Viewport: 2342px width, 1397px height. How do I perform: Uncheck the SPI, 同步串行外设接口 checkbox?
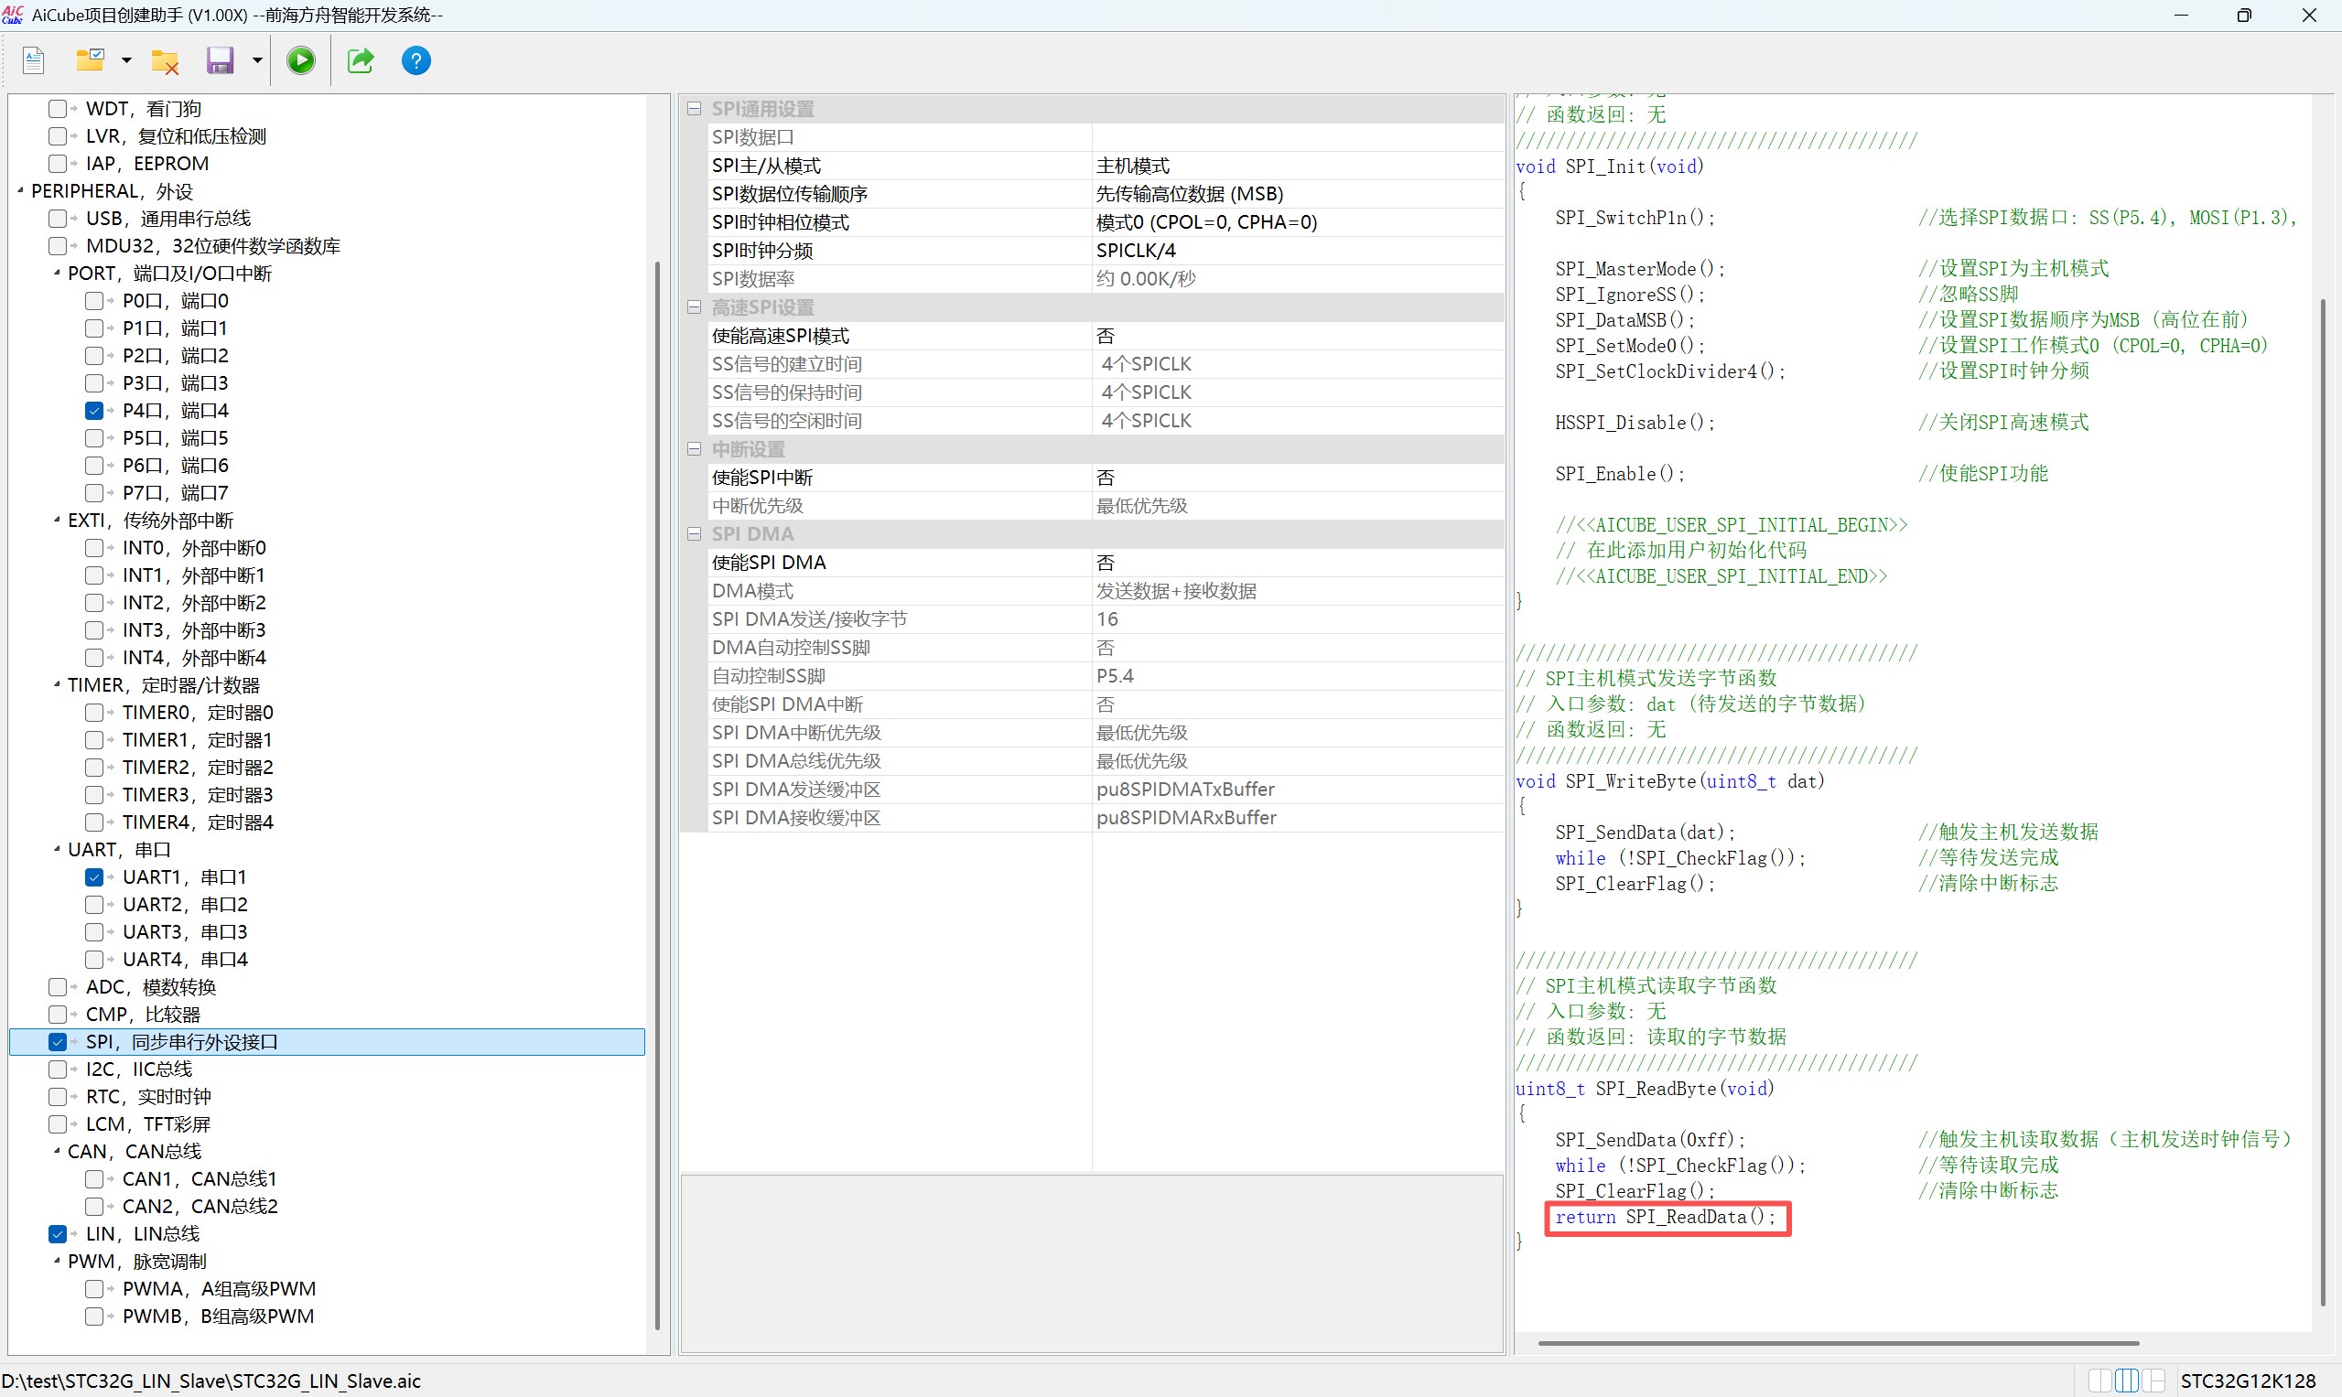point(58,1042)
